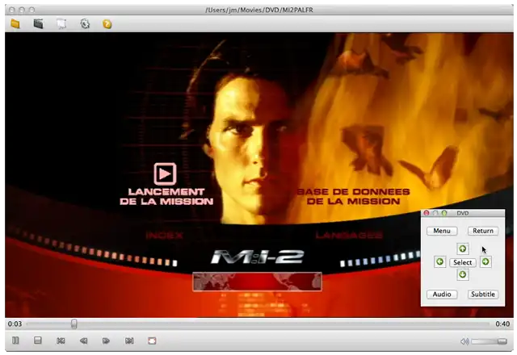
Task: Choose the INDEX DVD menu entry
Action: [x=164, y=236]
